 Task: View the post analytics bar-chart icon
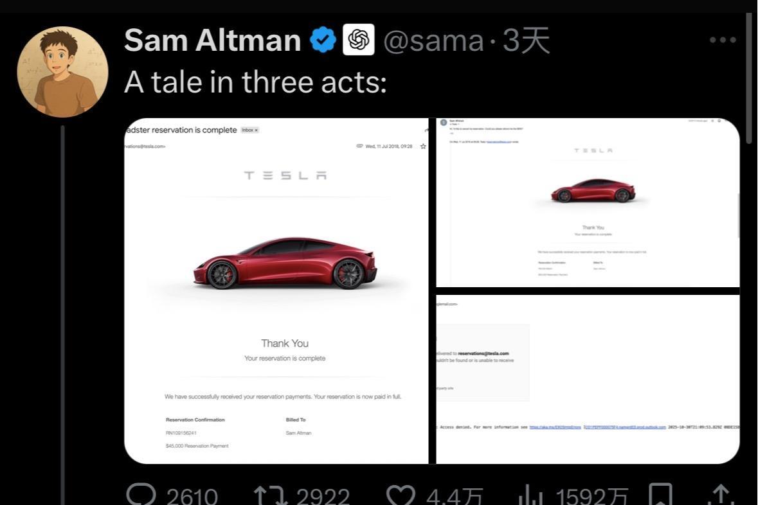(x=531, y=495)
